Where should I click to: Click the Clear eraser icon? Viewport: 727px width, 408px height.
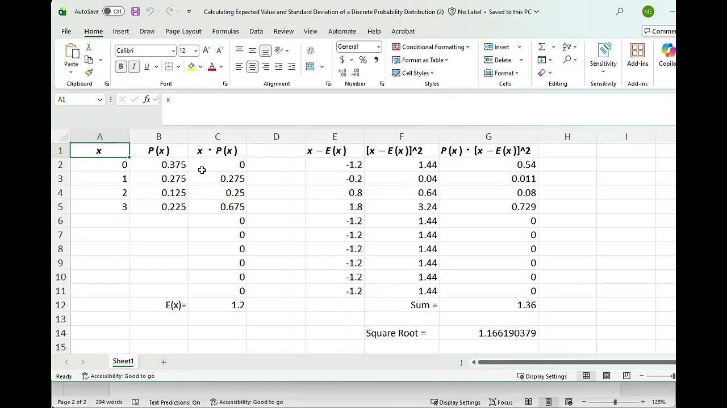pyautogui.click(x=542, y=73)
